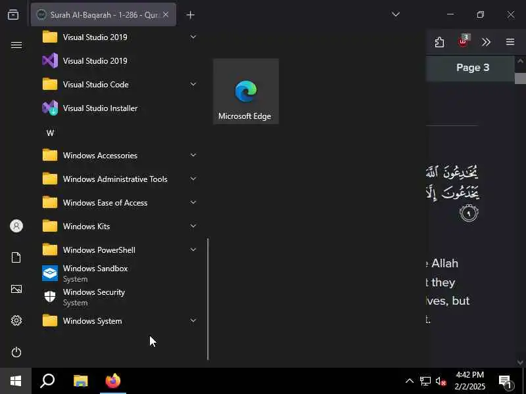The width and height of the screenshot is (526, 394).
Task: Select the Surah Al-Baqarah browser tab
Action: point(103,14)
